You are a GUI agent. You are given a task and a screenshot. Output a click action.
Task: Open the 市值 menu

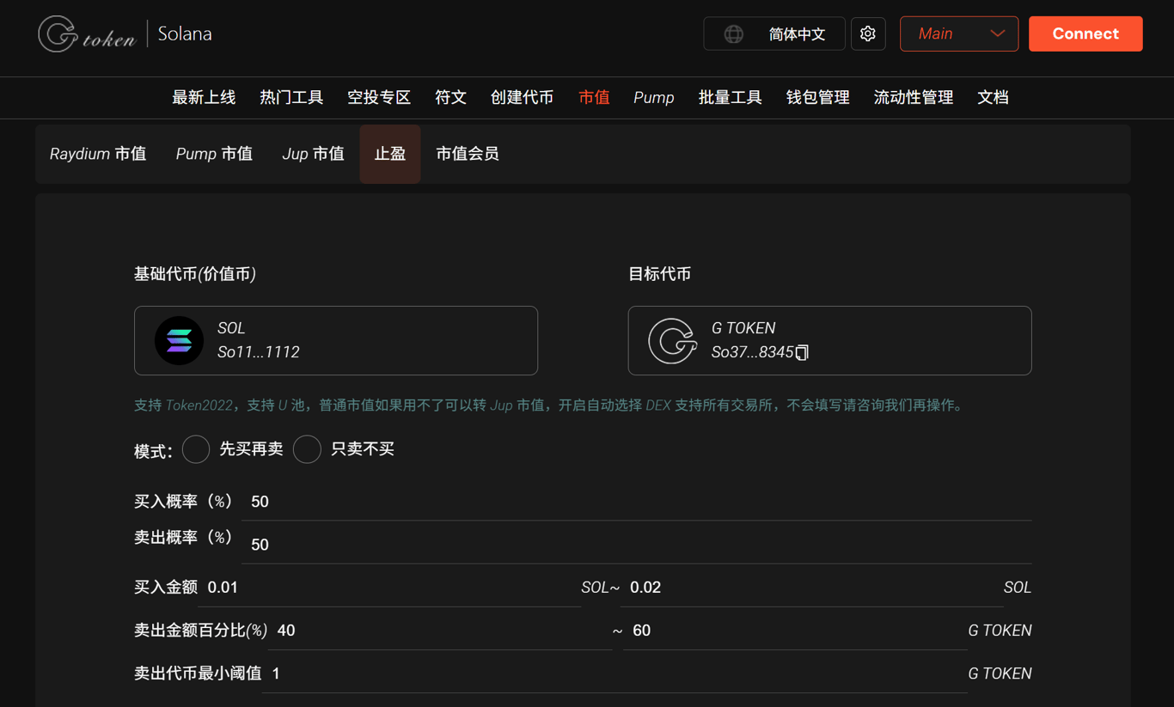coord(594,98)
